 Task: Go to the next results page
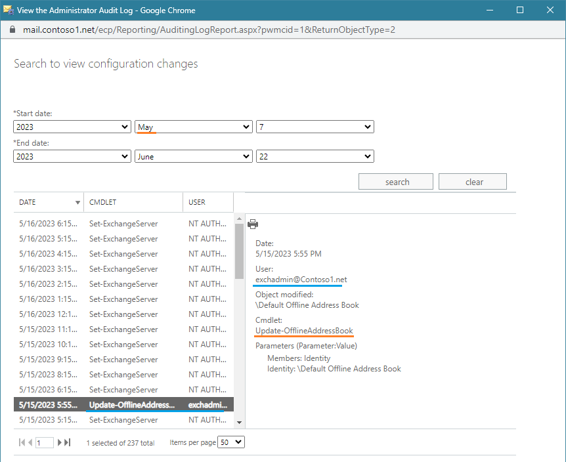pos(60,442)
